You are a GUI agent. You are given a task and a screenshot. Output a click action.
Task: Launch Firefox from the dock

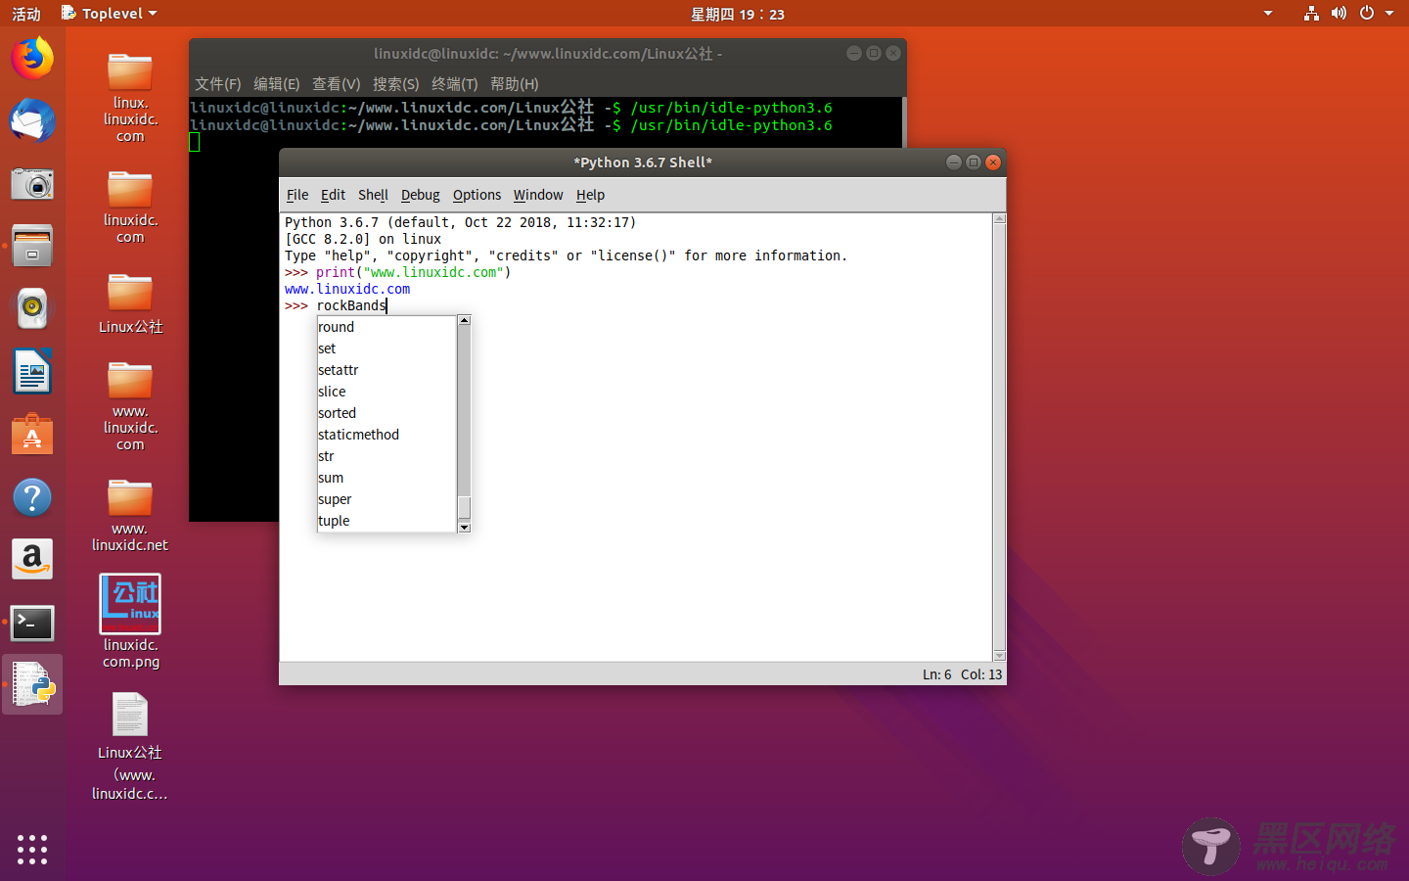point(32,58)
